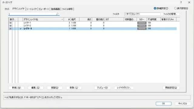
Task: Click the 用紙設定 button
Action: [x=171, y=88]
